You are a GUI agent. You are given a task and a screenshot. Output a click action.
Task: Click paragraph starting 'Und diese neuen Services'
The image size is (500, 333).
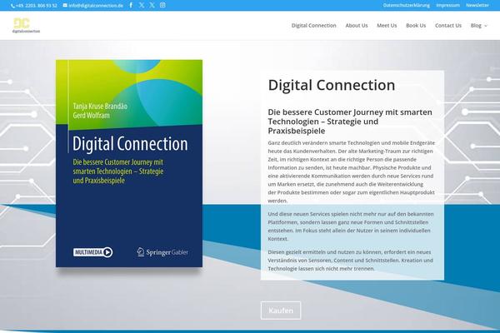tap(351, 226)
